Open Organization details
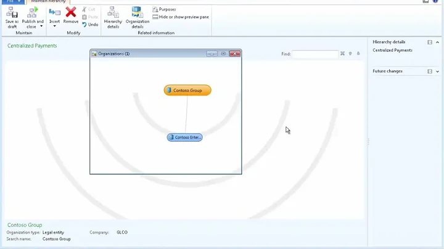This screenshot has width=444, height=249. point(138,17)
